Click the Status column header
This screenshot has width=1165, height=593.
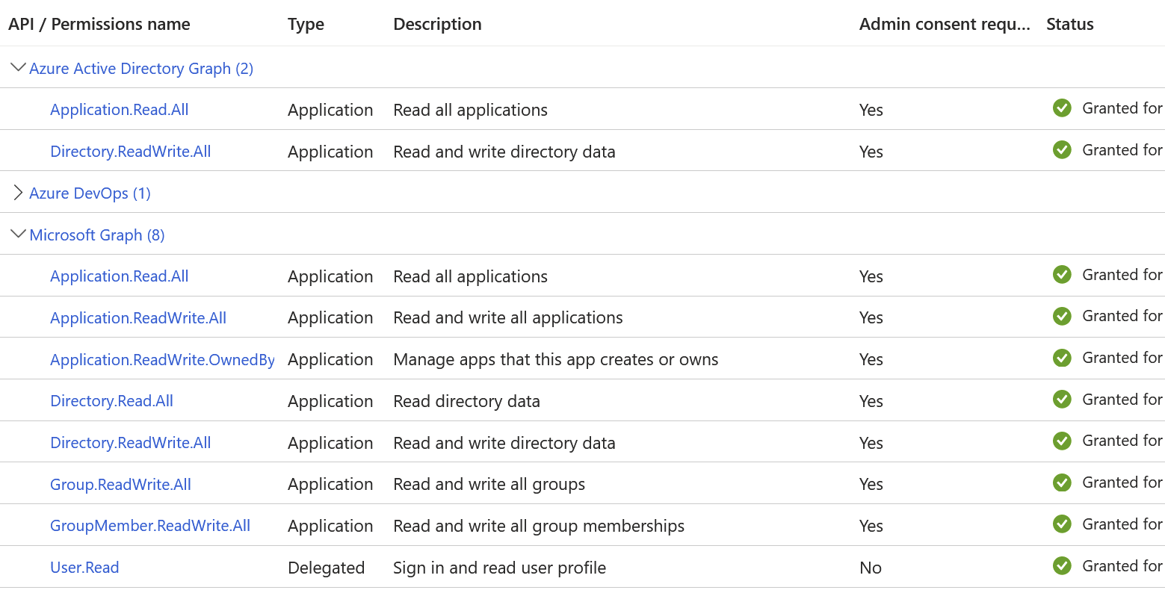tap(1070, 24)
